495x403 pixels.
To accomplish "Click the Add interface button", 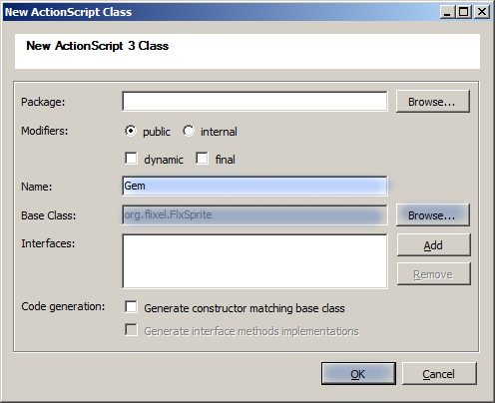I will point(434,245).
